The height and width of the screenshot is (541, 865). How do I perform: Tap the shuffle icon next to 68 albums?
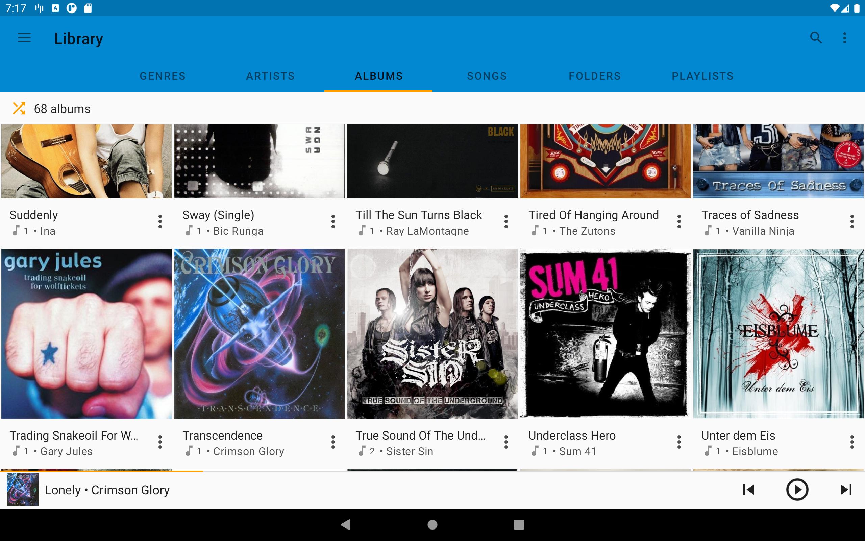[19, 108]
